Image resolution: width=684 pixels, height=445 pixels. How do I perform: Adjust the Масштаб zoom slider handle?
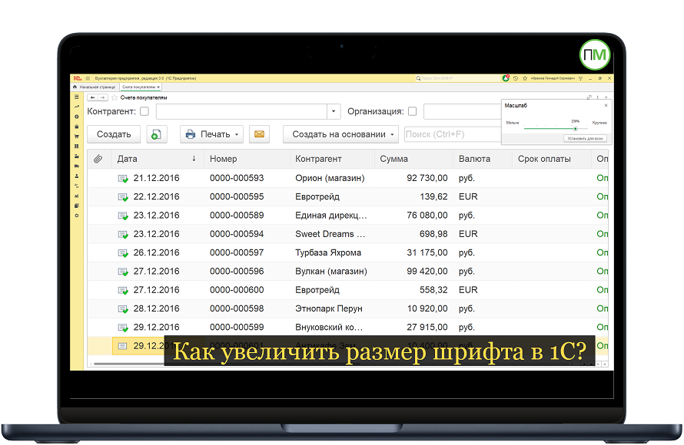coord(576,128)
